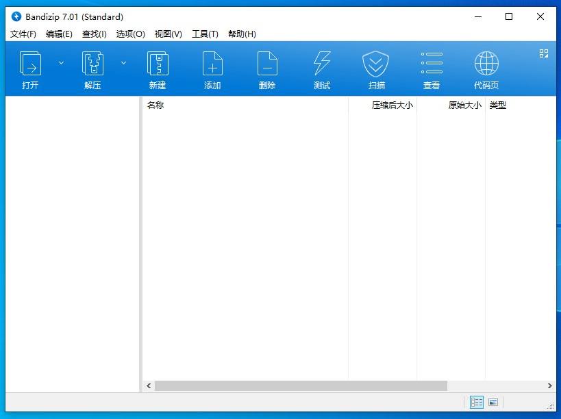The height and width of the screenshot is (419, 561).
Task: Open the 工具(T) menu
Action: tap(205, 34)
